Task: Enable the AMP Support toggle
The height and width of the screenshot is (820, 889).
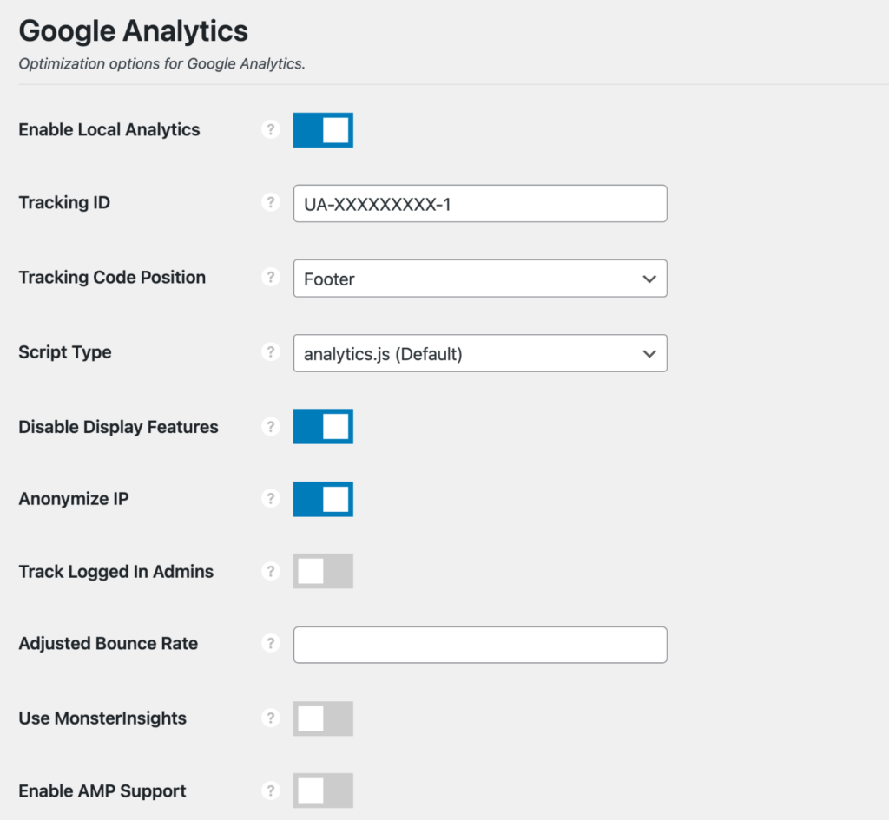Action: click(323, 790)
